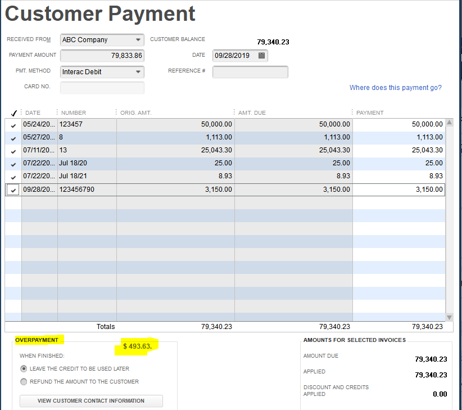This screenshot has height=410, width=462.
Task: Click the customer balance value 79,340.23
Action: pyautogui.click(x=273, y=42)
